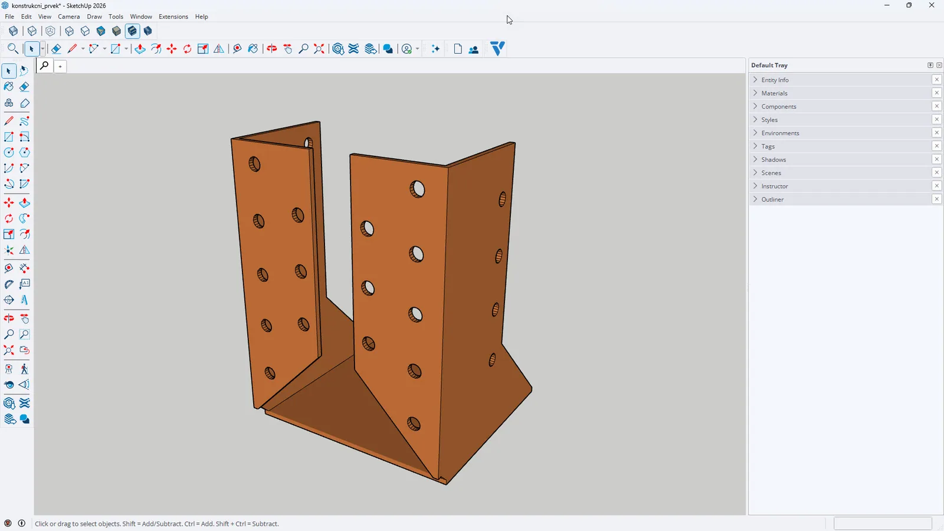Activate the Zoom Window tool

pyautogui.click(x=24, y=335)
